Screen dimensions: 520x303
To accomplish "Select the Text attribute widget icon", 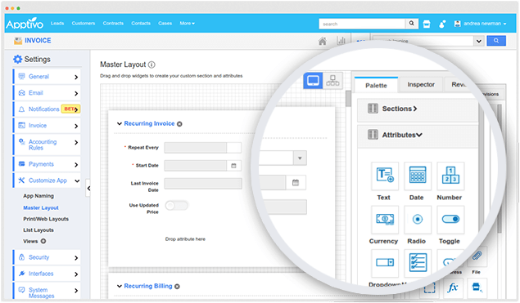I will coord(385,176).
